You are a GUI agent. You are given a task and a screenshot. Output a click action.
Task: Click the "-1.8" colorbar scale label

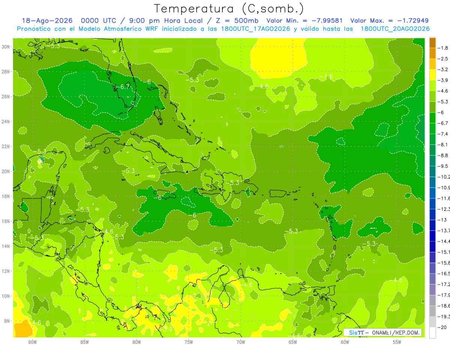[443, 48]
